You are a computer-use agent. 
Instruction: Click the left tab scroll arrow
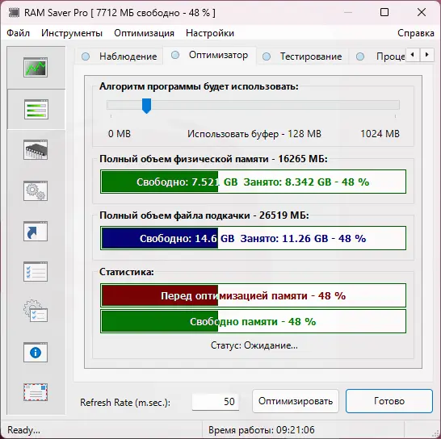413,55
